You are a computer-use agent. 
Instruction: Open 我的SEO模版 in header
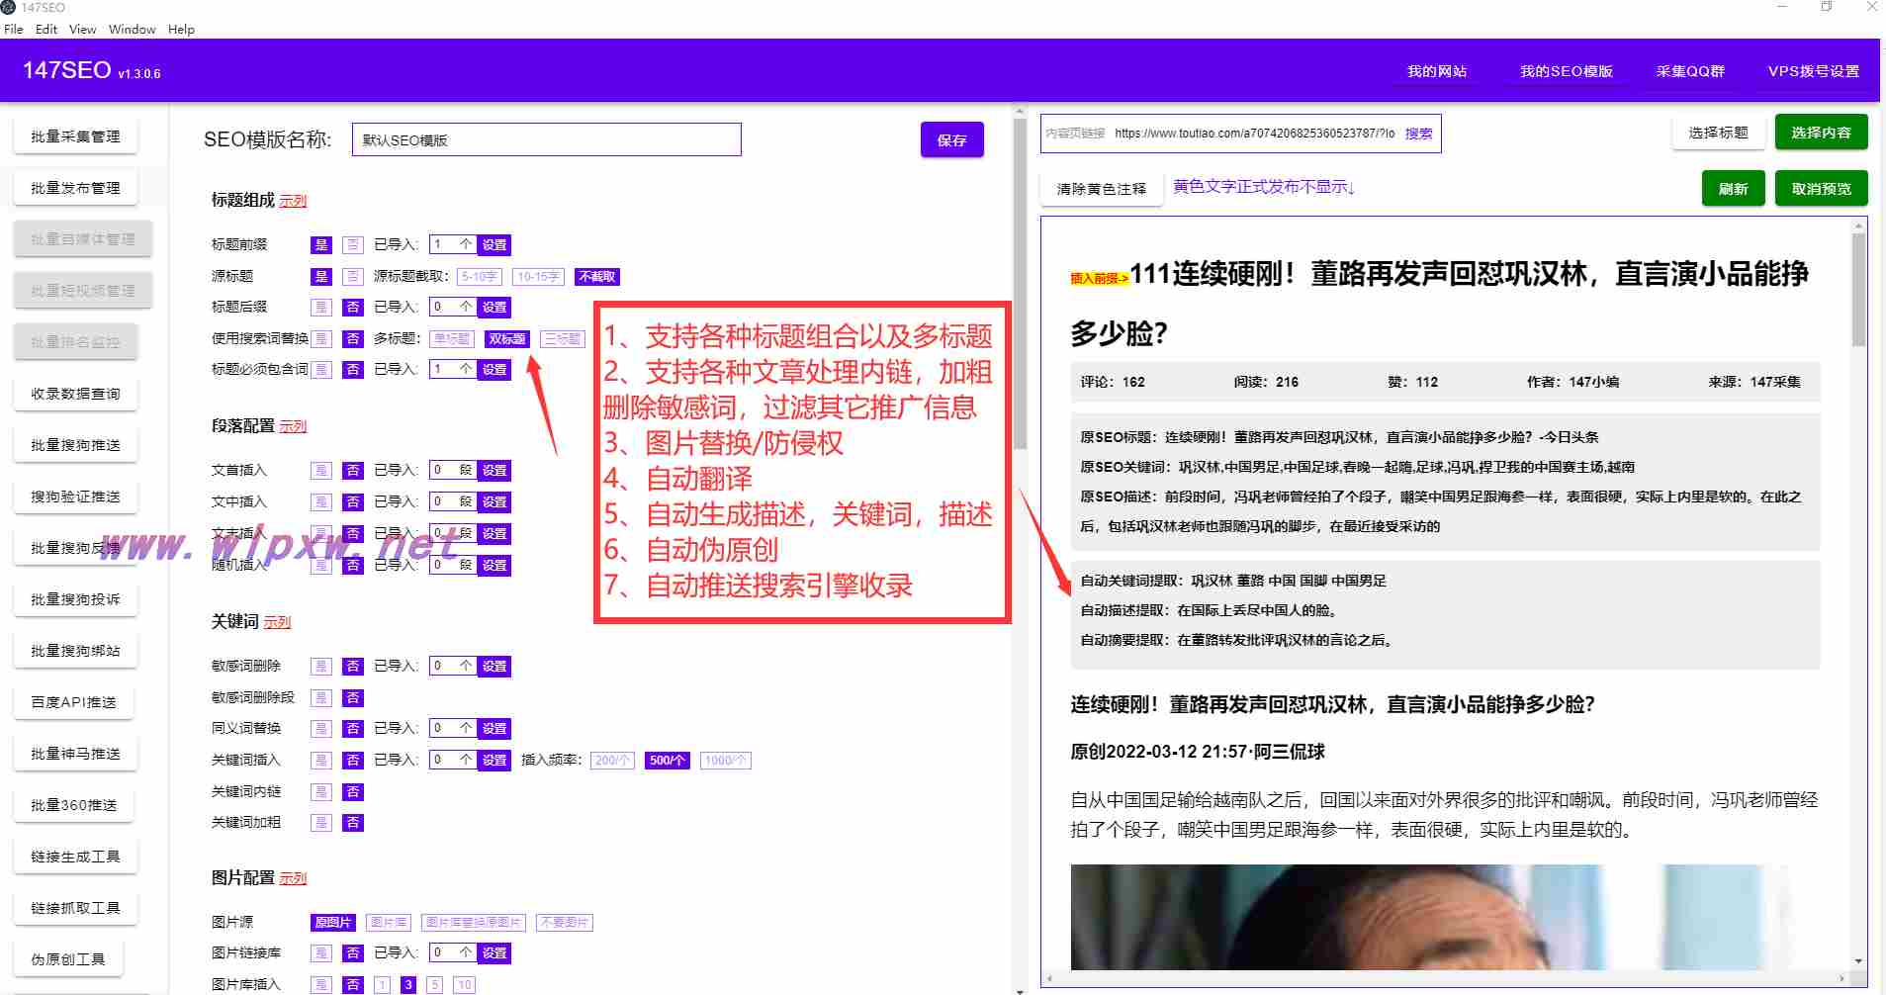tap(1567, 71)
